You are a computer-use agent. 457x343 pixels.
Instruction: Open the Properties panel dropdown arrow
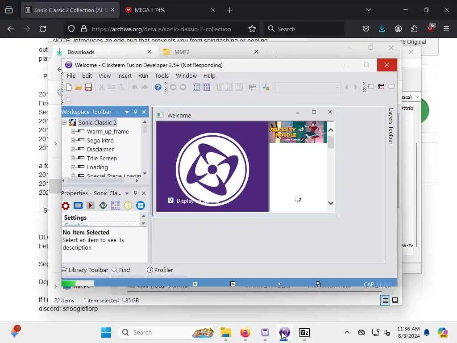coord(127,193)
